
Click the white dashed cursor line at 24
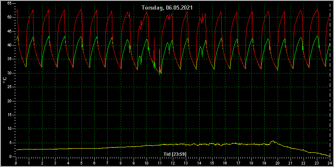[330, 80]
